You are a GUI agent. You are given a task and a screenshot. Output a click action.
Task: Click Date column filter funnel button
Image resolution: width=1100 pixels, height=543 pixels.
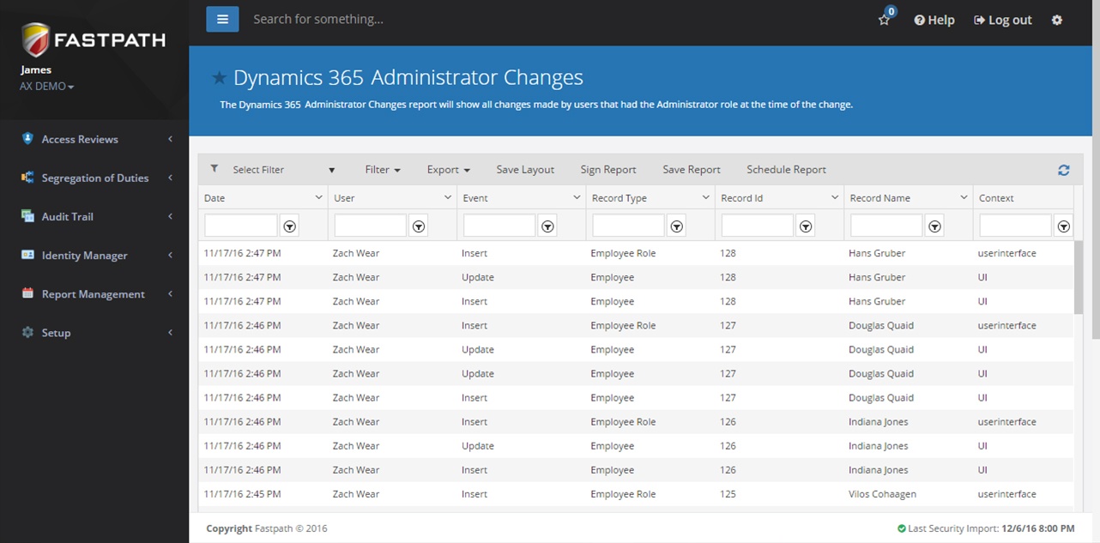click(290, 226)
